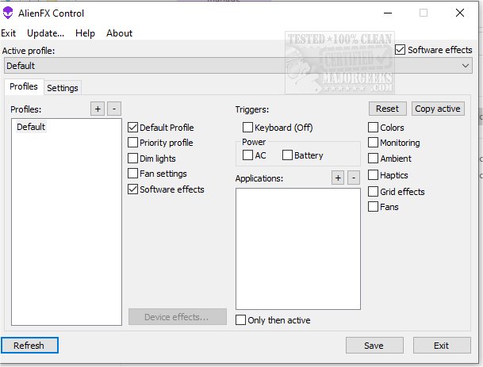The image size is (483, 367).
Task: Expand the Active profile dropdown
Action: 466,66
